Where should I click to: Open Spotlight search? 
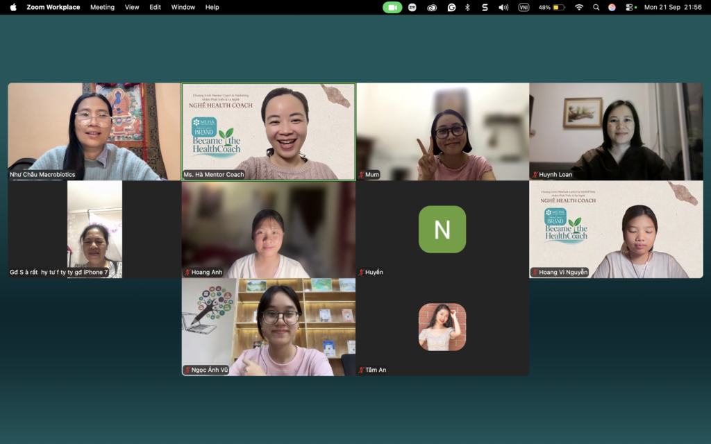pos(596,7)
